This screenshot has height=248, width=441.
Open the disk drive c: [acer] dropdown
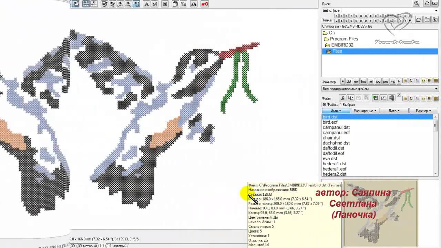[436, 11]
